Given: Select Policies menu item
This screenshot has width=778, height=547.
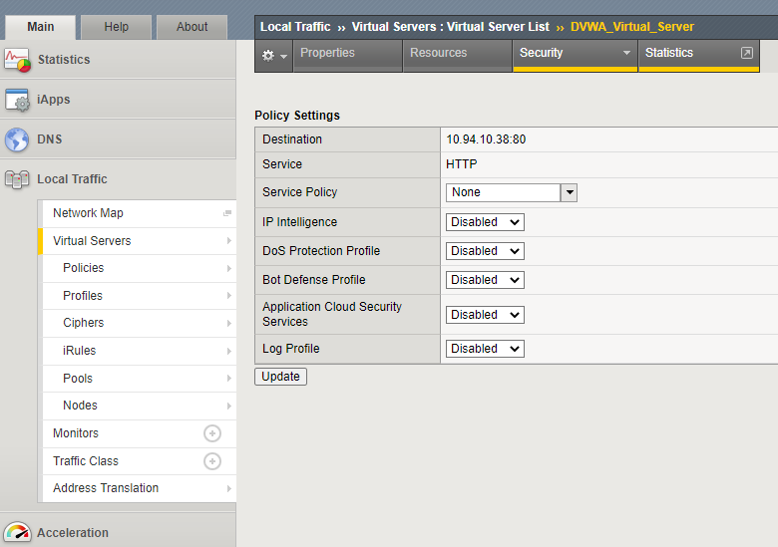Looking at the screenshot, I should (140, 268).
